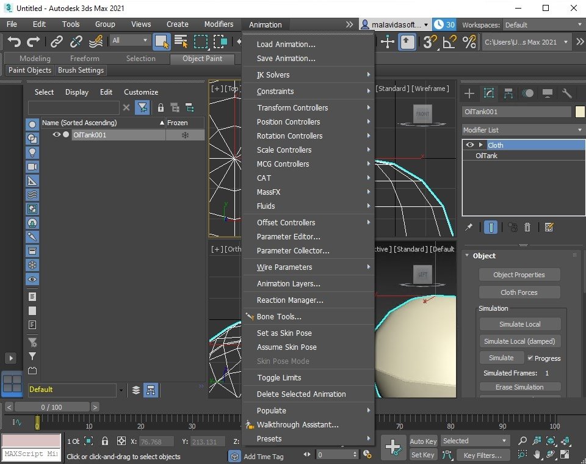Choose Load Animation menu entry

[286, 45]
